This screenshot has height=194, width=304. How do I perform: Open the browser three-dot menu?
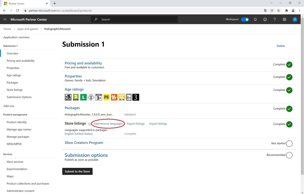click(300, 11)
